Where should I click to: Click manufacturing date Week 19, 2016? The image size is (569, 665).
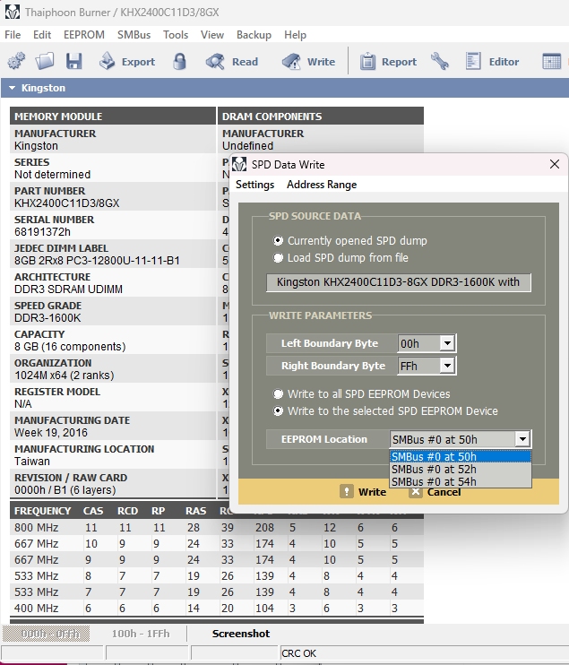point(51,433)
